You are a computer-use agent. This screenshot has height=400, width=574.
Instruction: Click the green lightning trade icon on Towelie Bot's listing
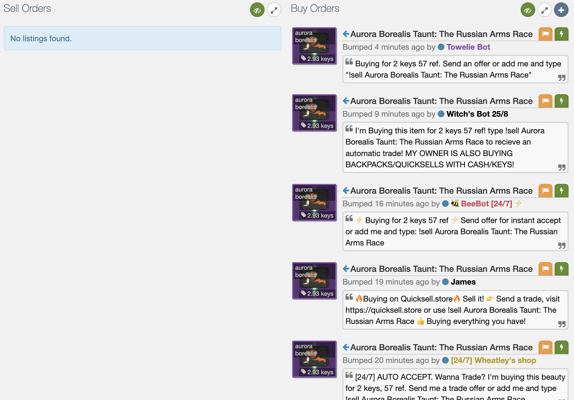pyautogui.click(x=562, y=34)
